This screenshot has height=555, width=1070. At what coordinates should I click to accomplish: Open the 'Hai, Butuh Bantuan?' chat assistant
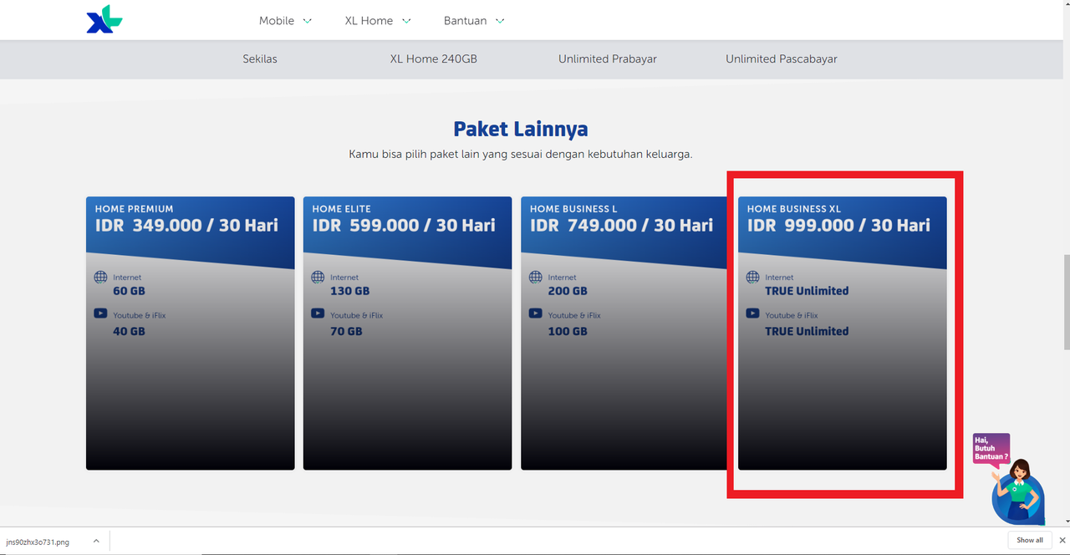click(1010, 479)
